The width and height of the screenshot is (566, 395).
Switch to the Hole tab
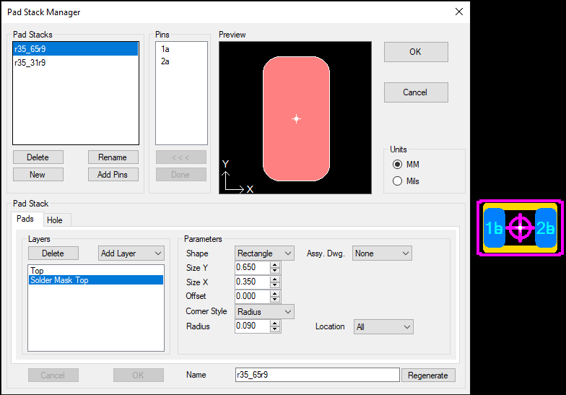(55, 220)
